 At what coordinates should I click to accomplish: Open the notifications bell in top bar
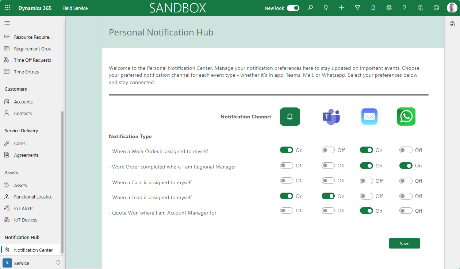[x=373, y=8]
